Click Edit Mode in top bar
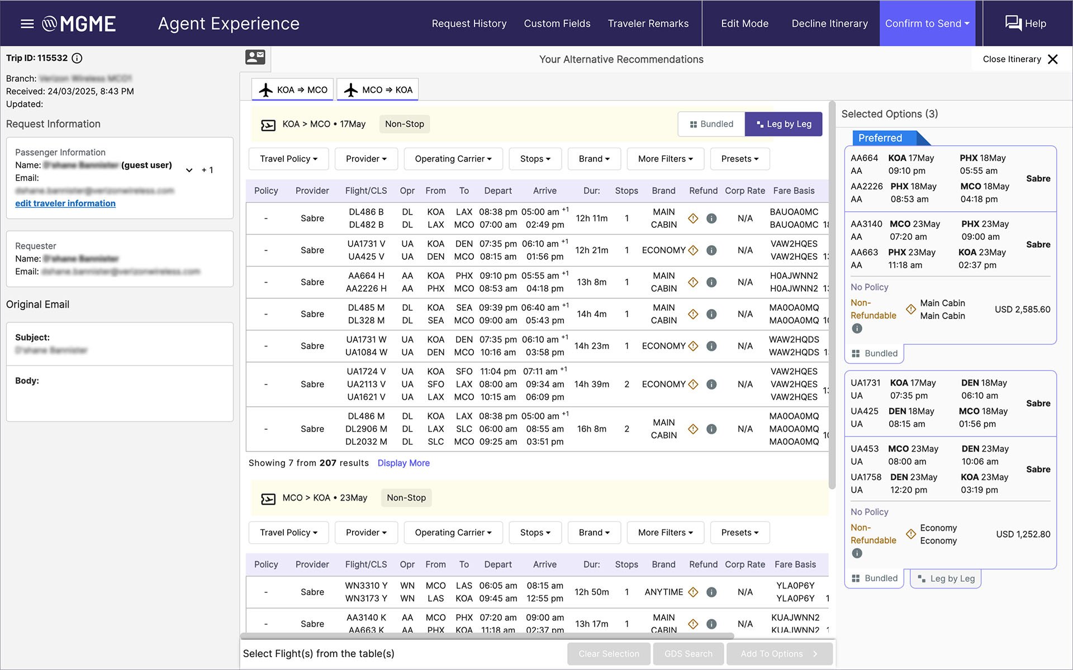The image size is (1073, 670). click(x=744, y=23)
